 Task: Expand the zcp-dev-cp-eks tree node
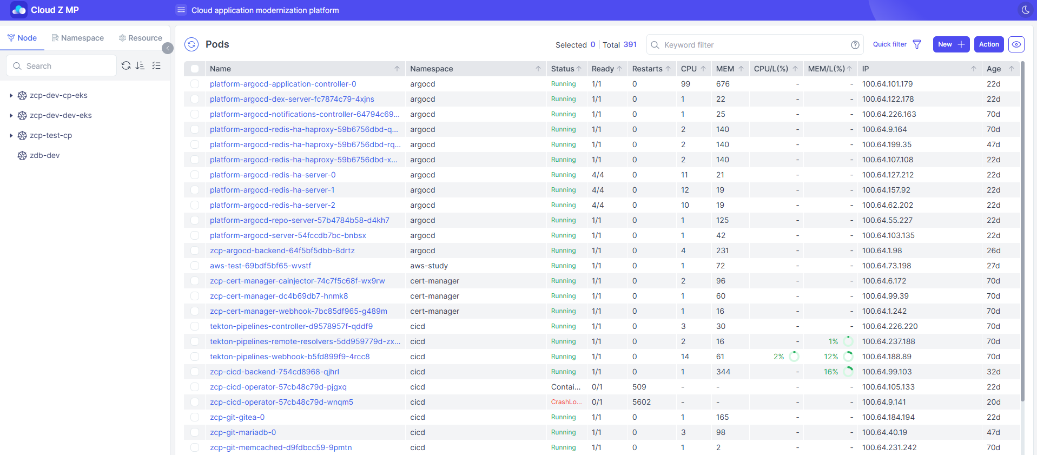click(x=11, y=95)
